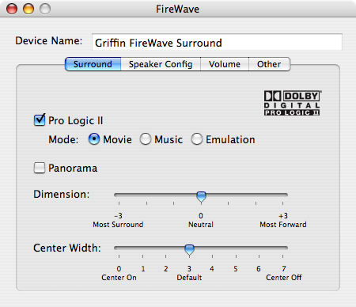
Task: Click the 'Most Forward' label under Dimension
Action: click(283, 225)
